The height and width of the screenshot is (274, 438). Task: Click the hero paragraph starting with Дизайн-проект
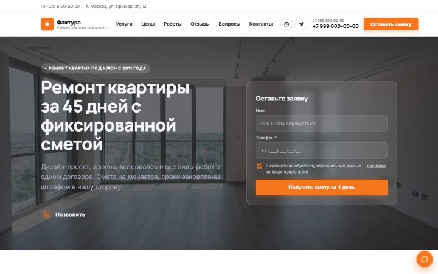pos(130,177)
